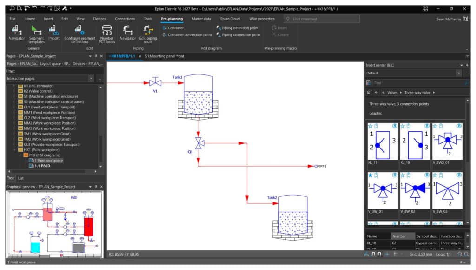Viewport: 476px width, 270px height.
Task: Select S1 (Machine operation enclosure) tree node
Action: (x=50, y=96)
